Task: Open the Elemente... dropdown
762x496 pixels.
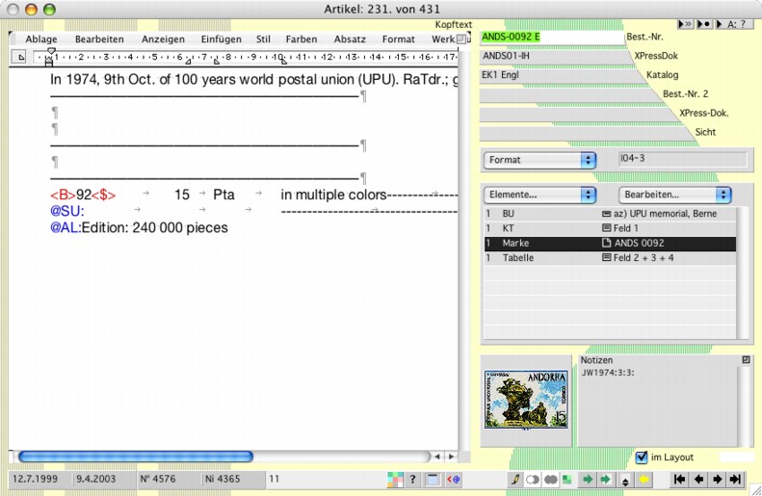Action: [x=539, y=195]
